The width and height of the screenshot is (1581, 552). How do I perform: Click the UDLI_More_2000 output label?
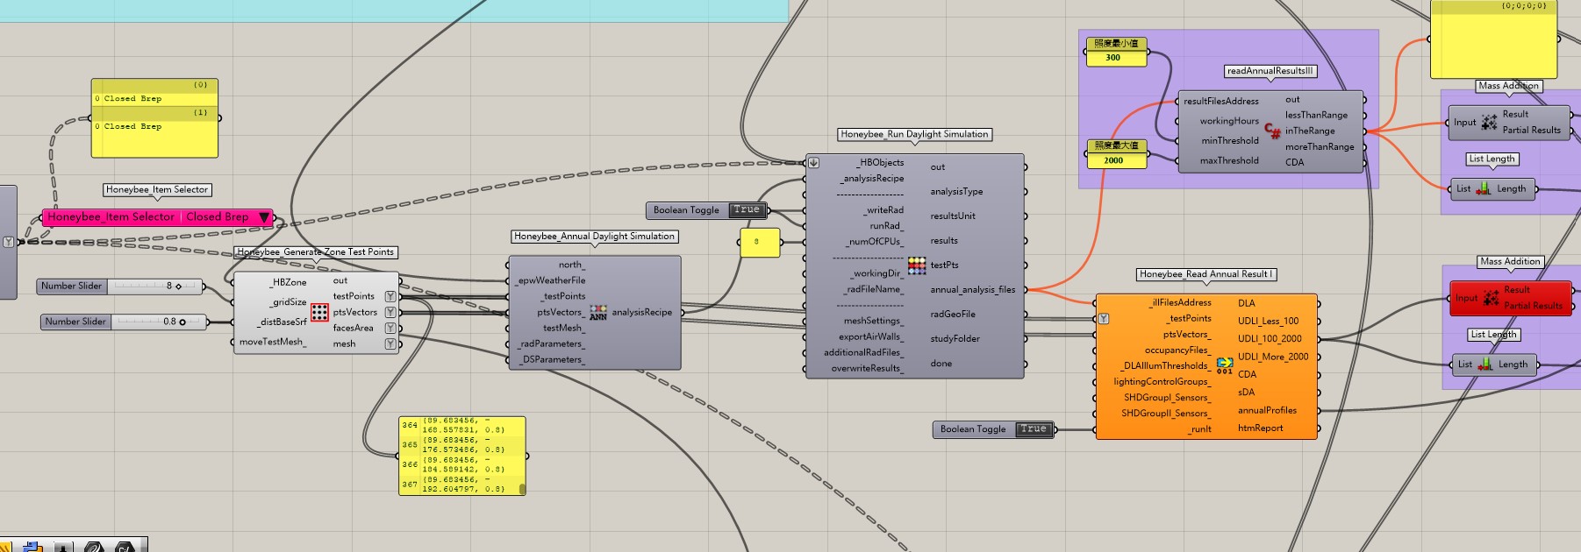click(1273, 357)
